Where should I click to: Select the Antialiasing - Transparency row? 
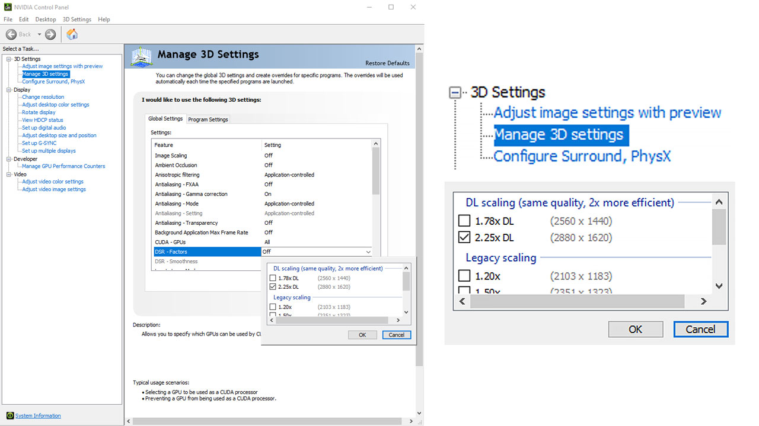point(261,223)
